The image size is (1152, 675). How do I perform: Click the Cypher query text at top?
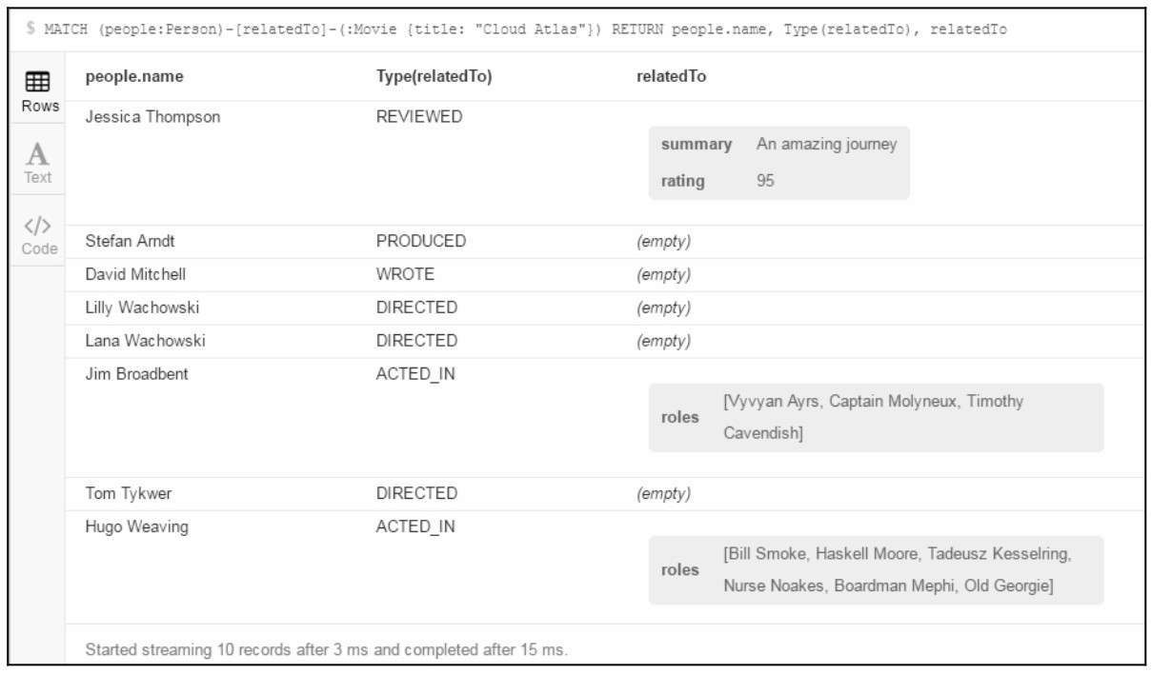524,30
